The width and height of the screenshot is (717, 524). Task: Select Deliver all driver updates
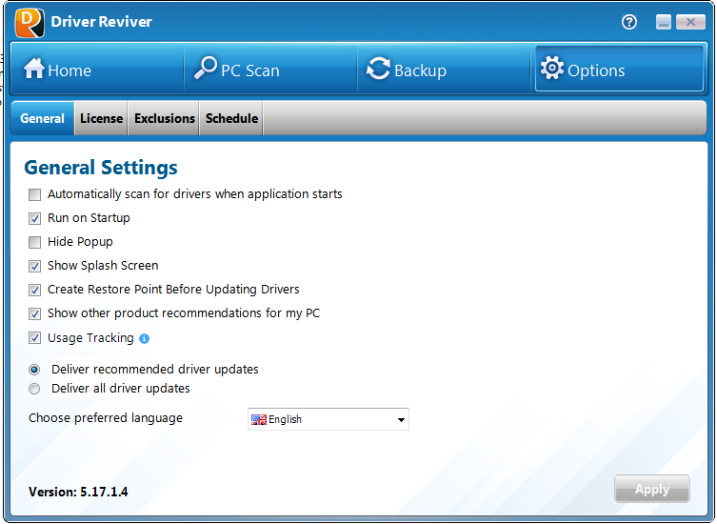click(34, 389)
